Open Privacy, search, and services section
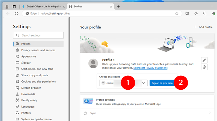 tap(38, 50)
